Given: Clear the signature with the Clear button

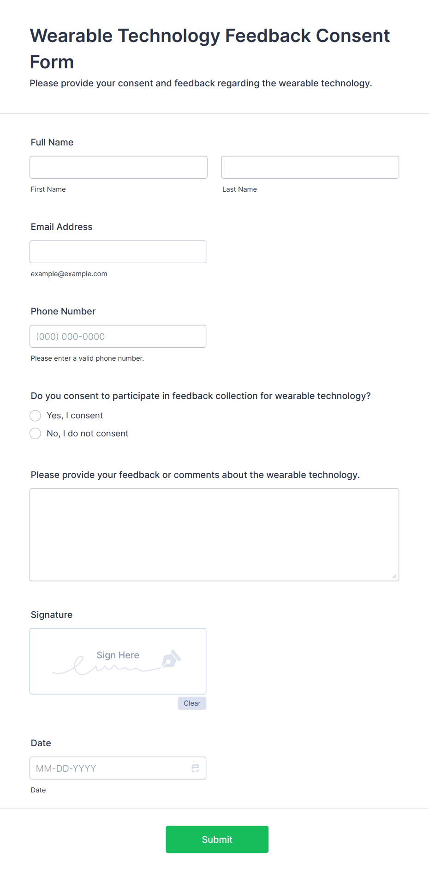Looking at the screenshot, I should 192,703.
